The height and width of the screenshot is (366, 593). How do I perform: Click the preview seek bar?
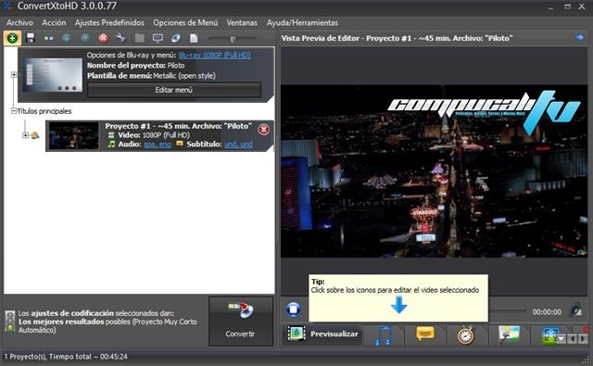pyautogui.click(x=507, y=311)
